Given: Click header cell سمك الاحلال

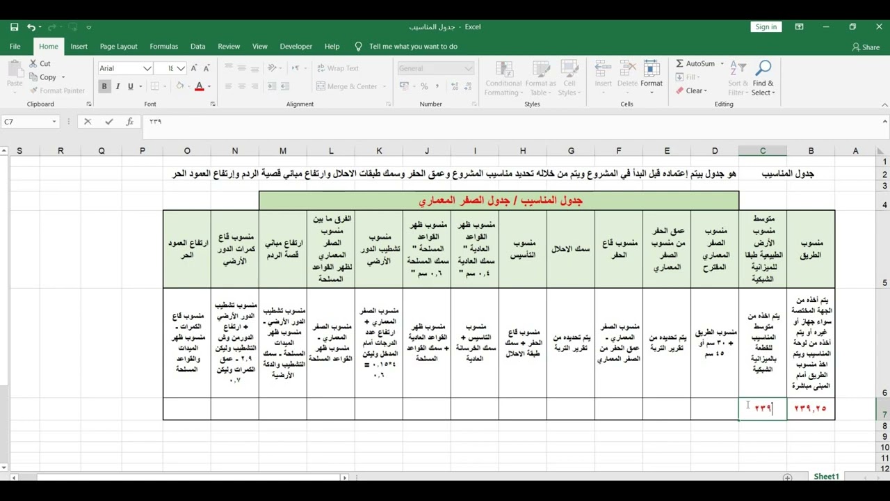Looking at the screenshot, I should click(x=571, y=249).
